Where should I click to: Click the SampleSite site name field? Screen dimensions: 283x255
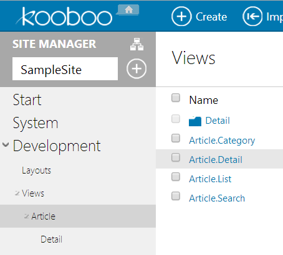click(65, 69)
